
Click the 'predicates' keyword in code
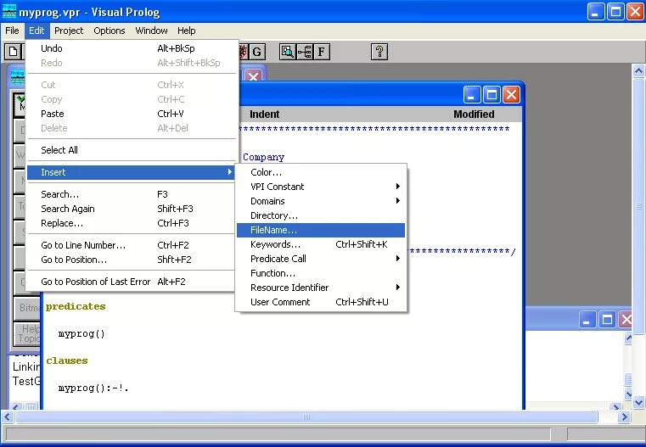pos(76,306)
